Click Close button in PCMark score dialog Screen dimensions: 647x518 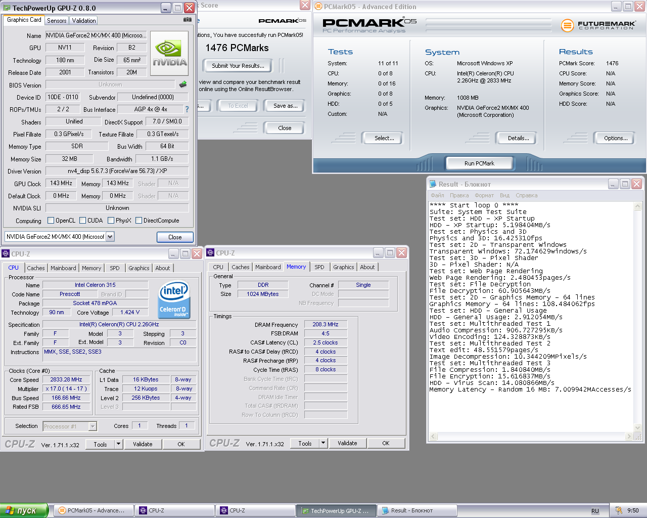pos(285,128)
